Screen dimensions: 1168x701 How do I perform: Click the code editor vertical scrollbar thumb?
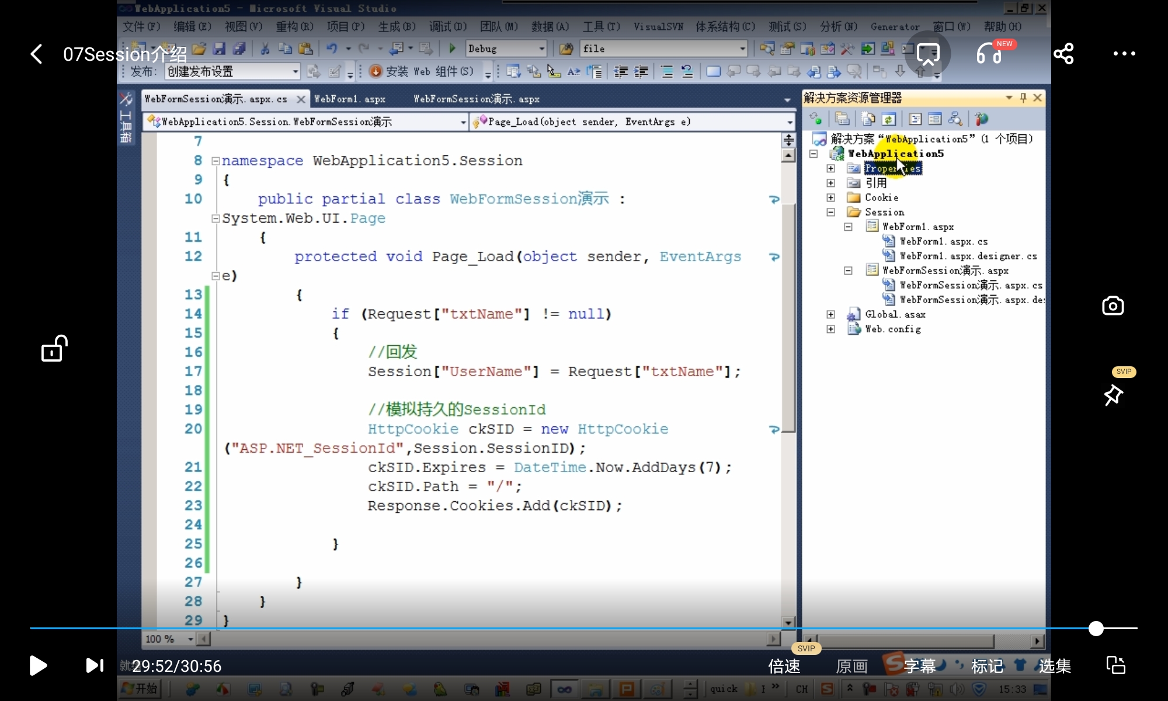click(788, 317)
